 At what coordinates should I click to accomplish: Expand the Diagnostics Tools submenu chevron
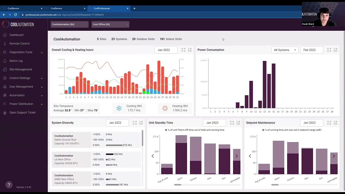coord(42,52)
